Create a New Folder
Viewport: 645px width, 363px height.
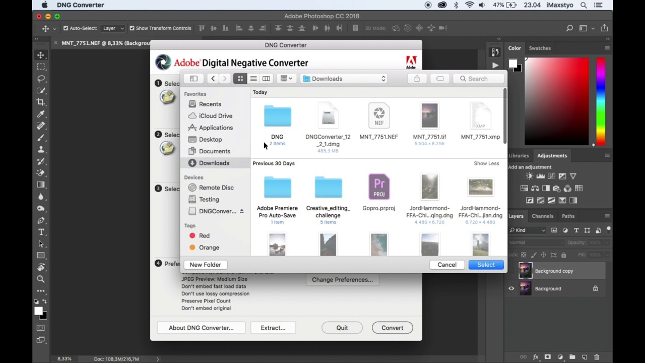pos(205,265)
